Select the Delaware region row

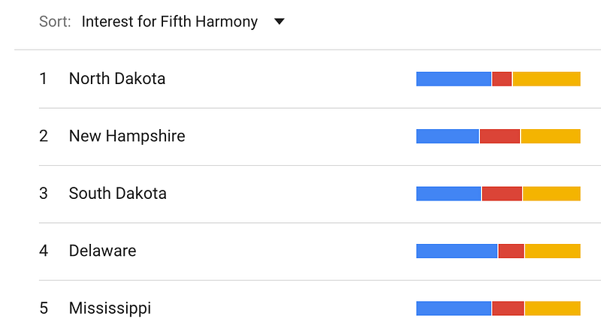[x=102, y=251]
